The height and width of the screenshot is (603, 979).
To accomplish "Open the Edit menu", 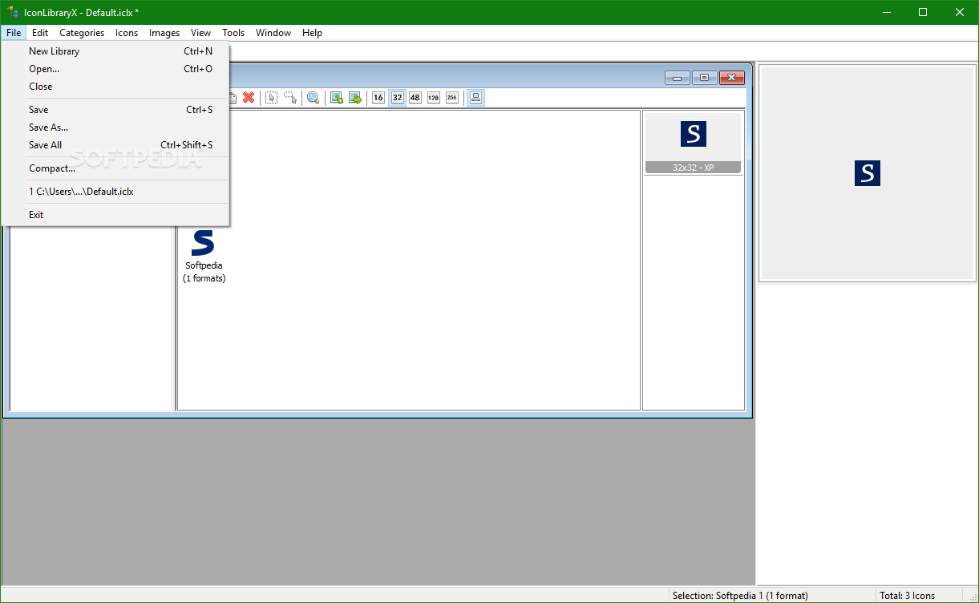I will click(x=40, y=33).
